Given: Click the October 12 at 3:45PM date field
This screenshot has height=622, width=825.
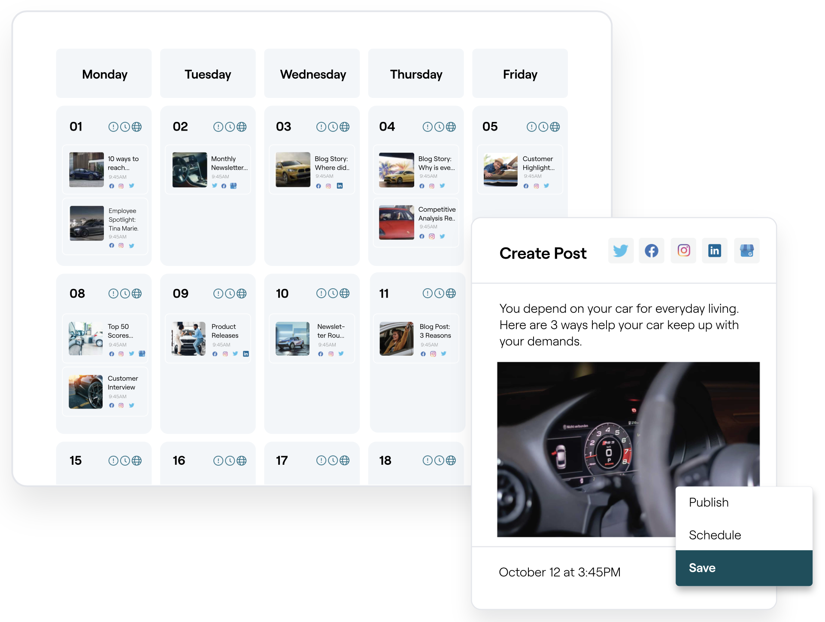Looking at the screenshot, I should (x=559, y=572).
